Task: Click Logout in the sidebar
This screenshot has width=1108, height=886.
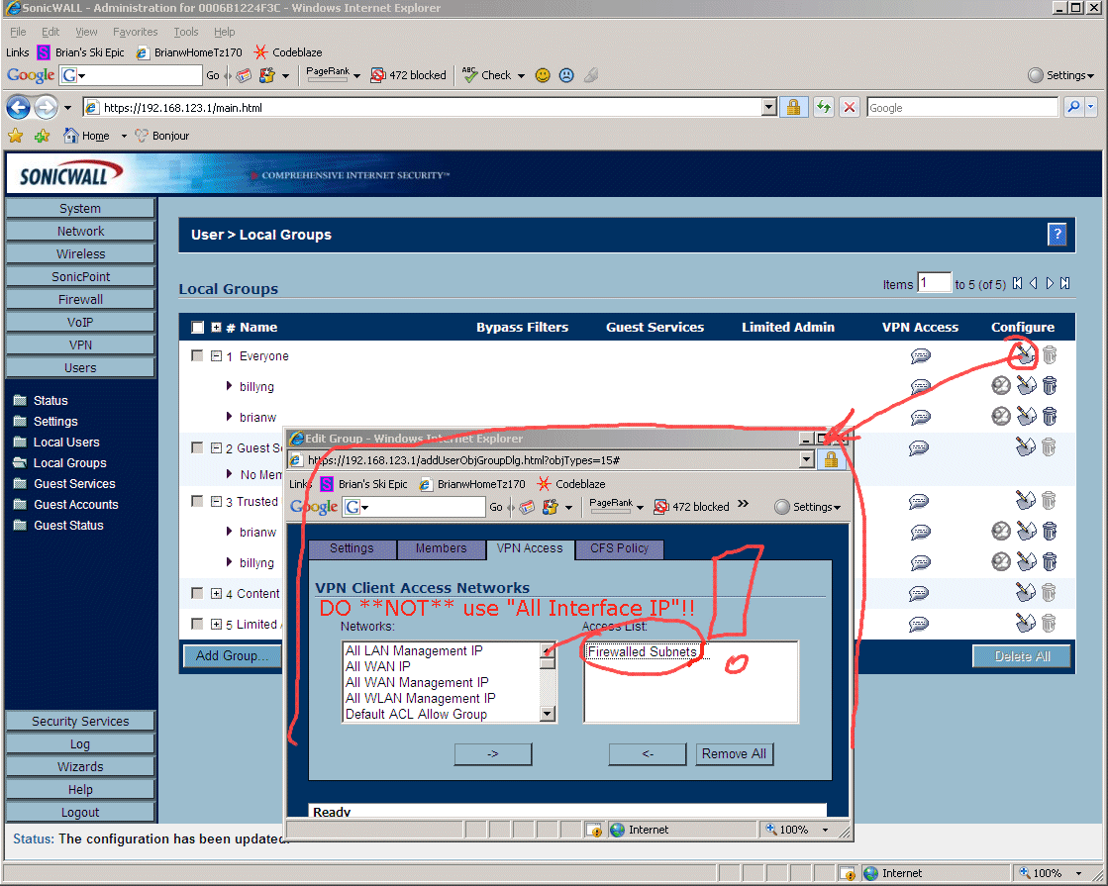Action: [x=80, y=813]
